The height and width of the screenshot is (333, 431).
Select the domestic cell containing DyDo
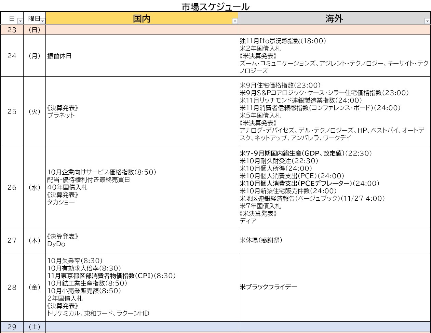142,240
